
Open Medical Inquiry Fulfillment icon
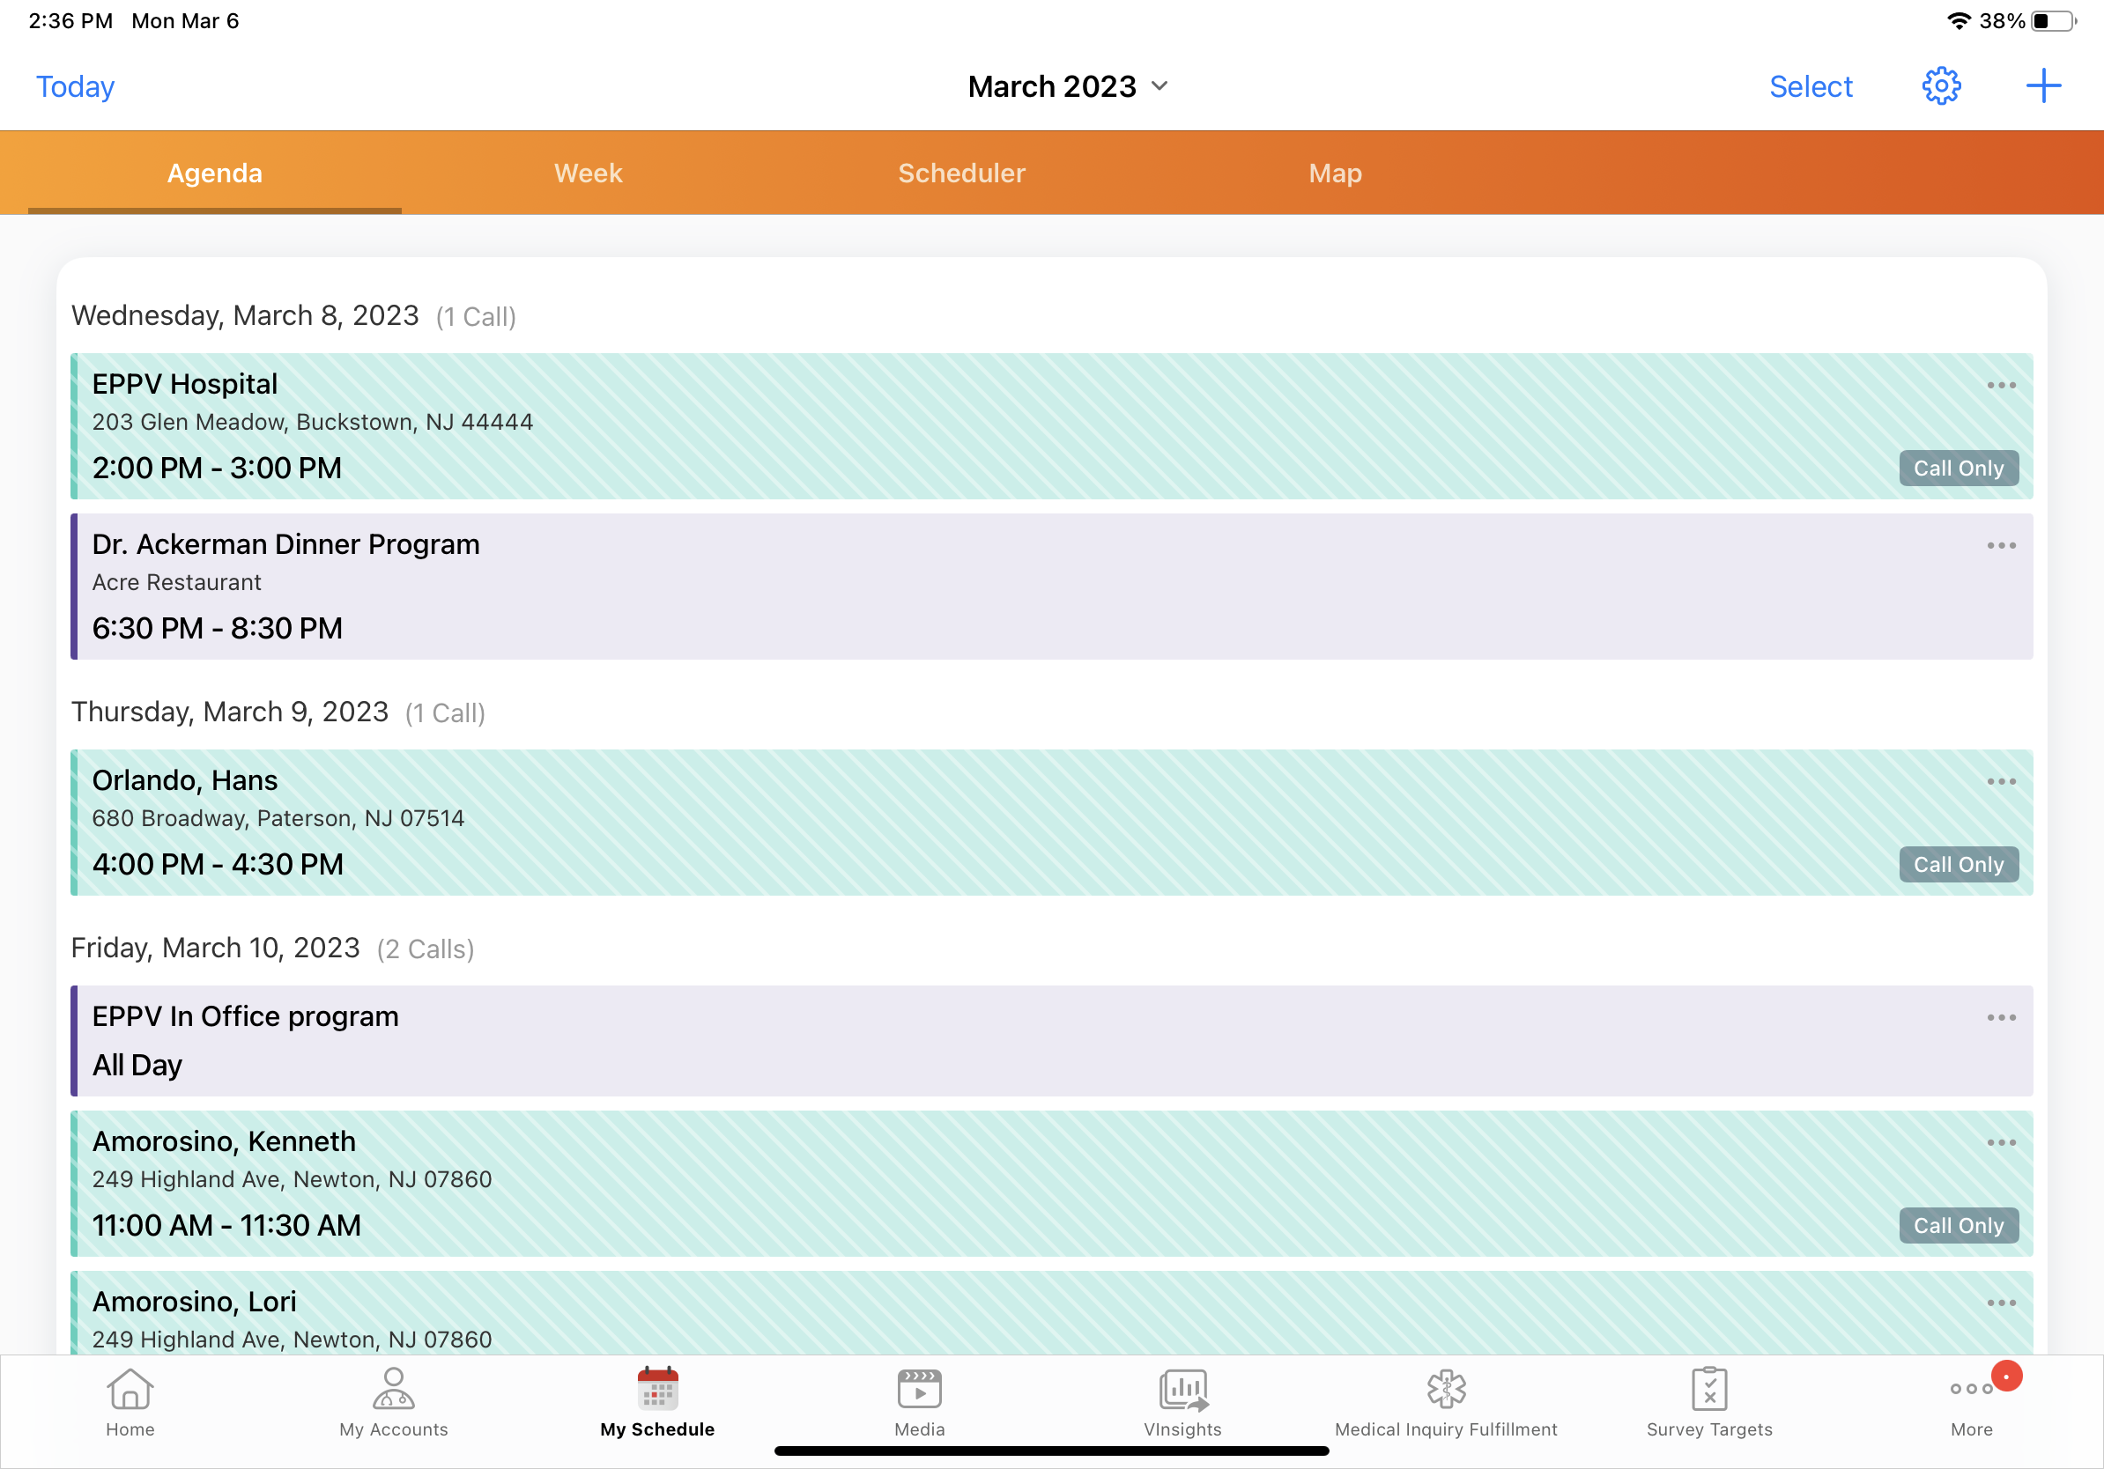[1445, 1401]
